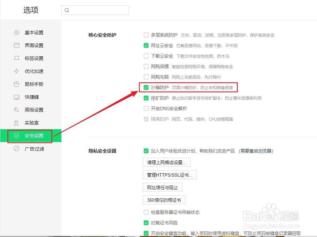Enable 开启DNS安全解析
This screenshot has width=317, height=237.
coord(146,109)
